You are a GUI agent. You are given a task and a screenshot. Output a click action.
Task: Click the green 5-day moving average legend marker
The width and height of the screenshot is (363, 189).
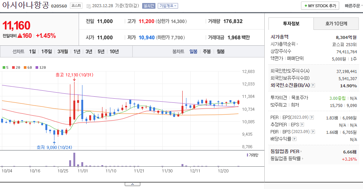4,68
